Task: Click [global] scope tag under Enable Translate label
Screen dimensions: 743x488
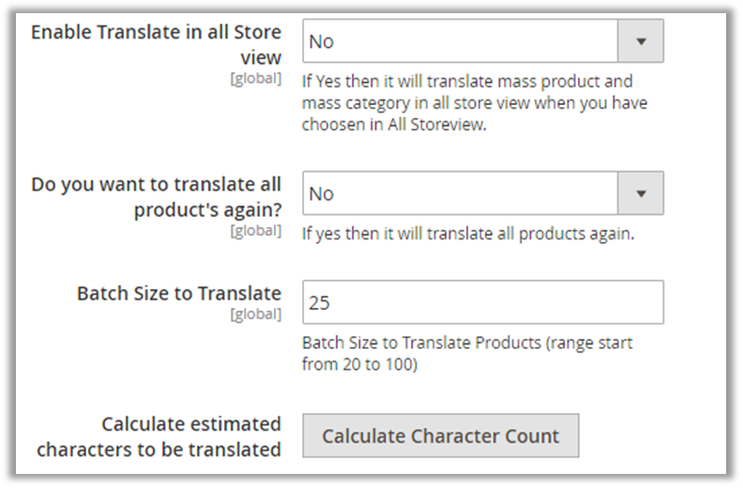Action: (255, 79)
